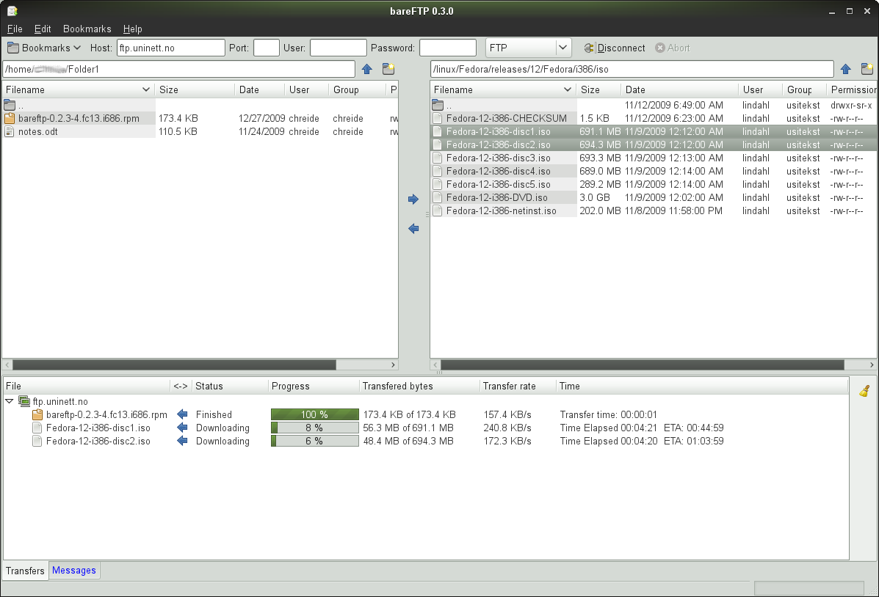Sort remote files by Size column
879x597 pixels.
tap(590, 89)
